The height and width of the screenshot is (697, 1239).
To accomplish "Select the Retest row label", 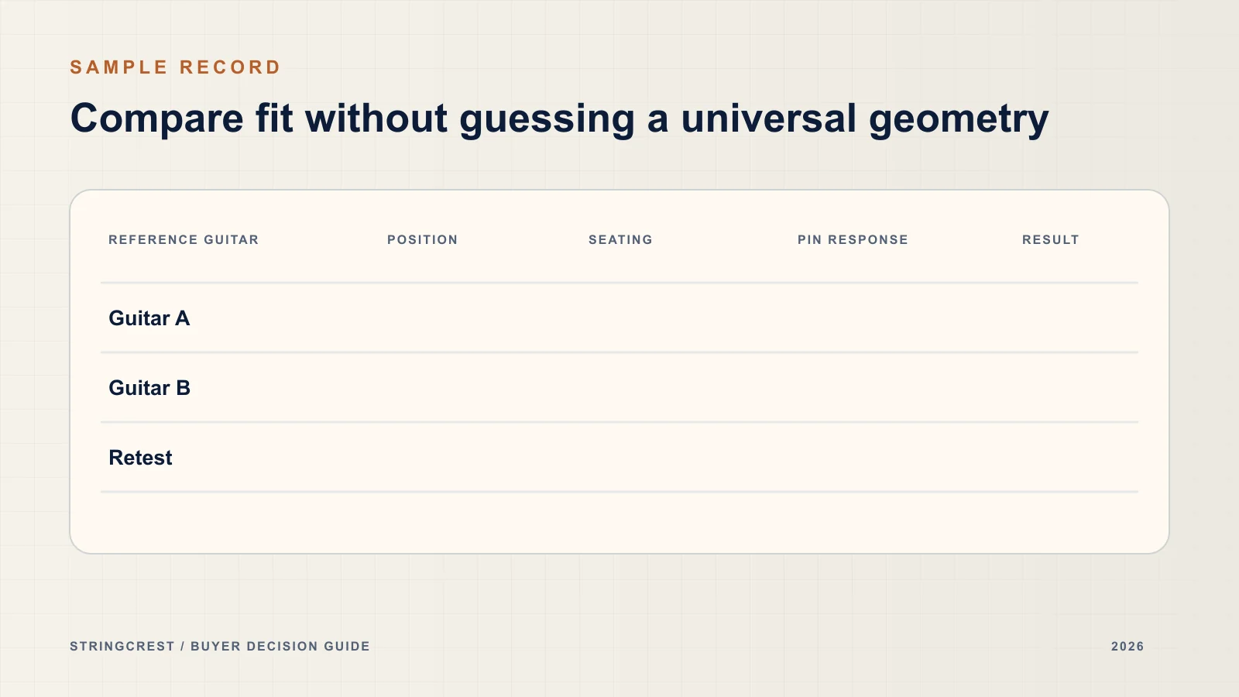I will [x=140, y=458].
